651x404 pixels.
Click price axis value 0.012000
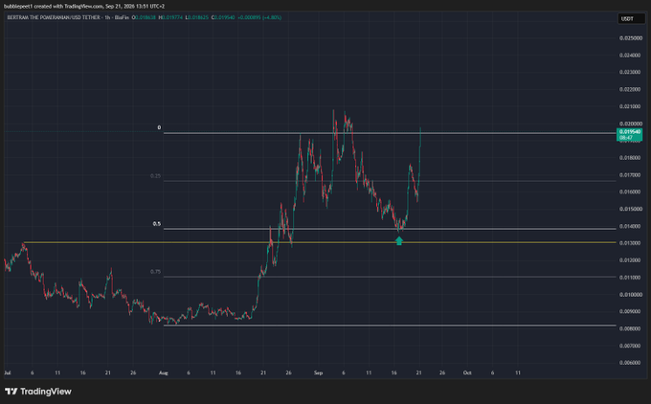click(630, 260)
